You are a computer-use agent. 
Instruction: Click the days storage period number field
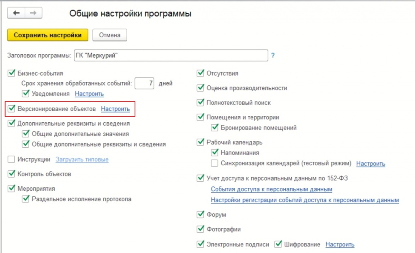click(145, 83)
